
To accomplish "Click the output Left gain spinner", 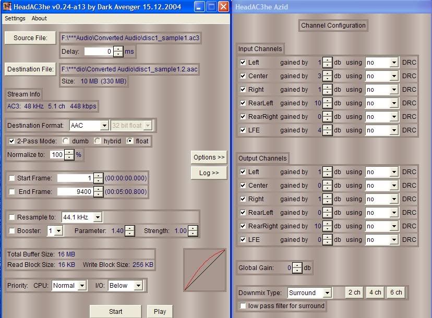I will 327,172.
